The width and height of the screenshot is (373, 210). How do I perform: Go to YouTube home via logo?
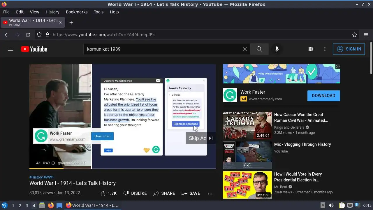tap(34, 49)
